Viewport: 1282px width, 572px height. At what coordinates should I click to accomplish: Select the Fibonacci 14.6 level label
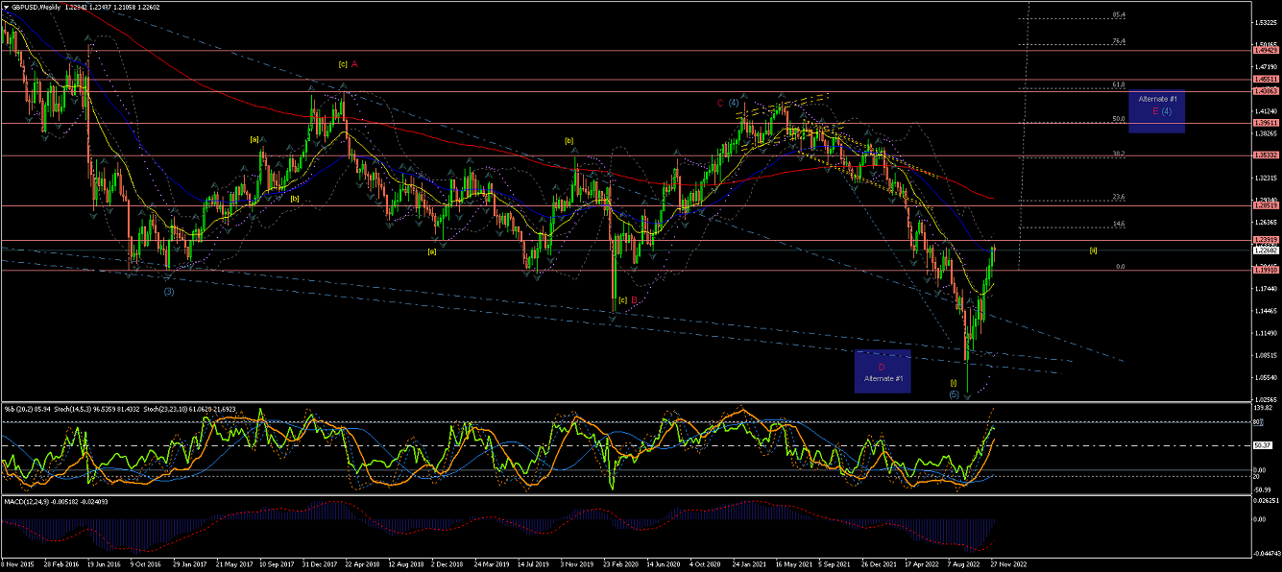(x=1119, y=224)
